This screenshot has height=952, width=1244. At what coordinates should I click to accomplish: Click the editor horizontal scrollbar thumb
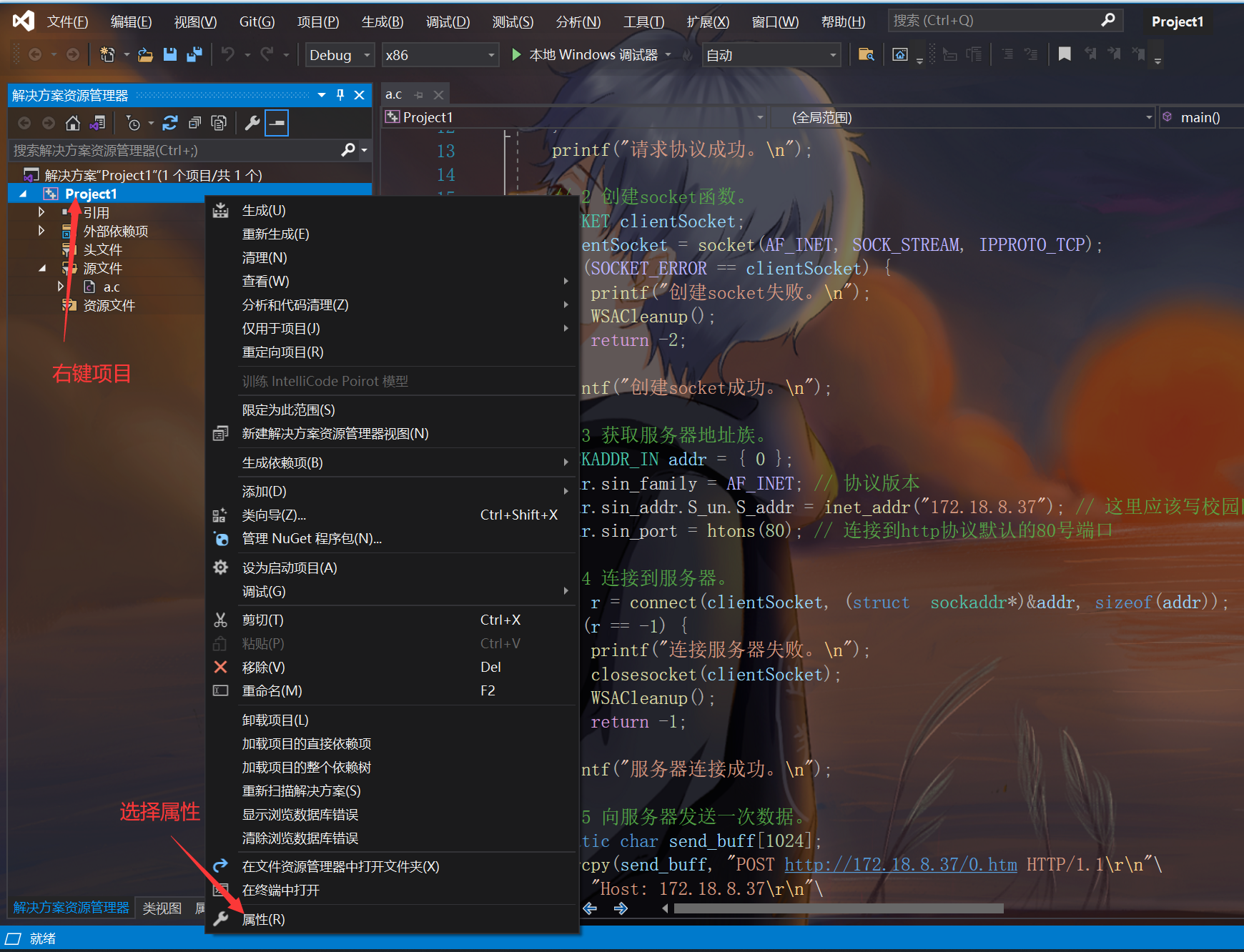click(838, 908)
